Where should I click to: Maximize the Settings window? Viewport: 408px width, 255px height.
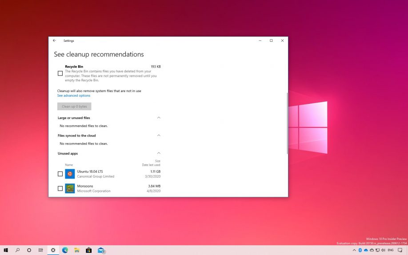(271, 40)
